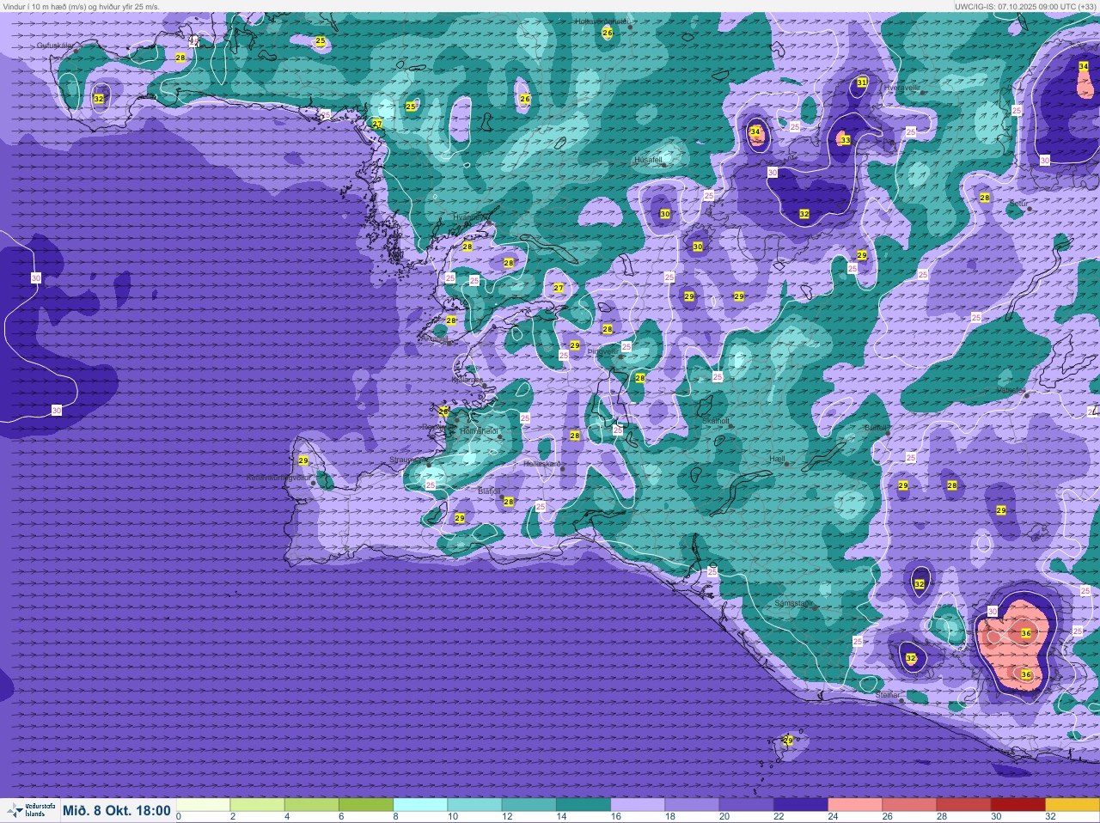Viewport: 1100px width, 823px height.
Task: Select the dark teal 14–16 m/s legend swatch
Action: pos(584,805)
